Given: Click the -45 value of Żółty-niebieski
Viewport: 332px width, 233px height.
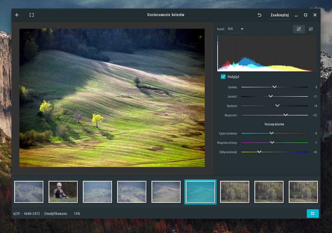Looking at the screenshot, I should 315,152.
